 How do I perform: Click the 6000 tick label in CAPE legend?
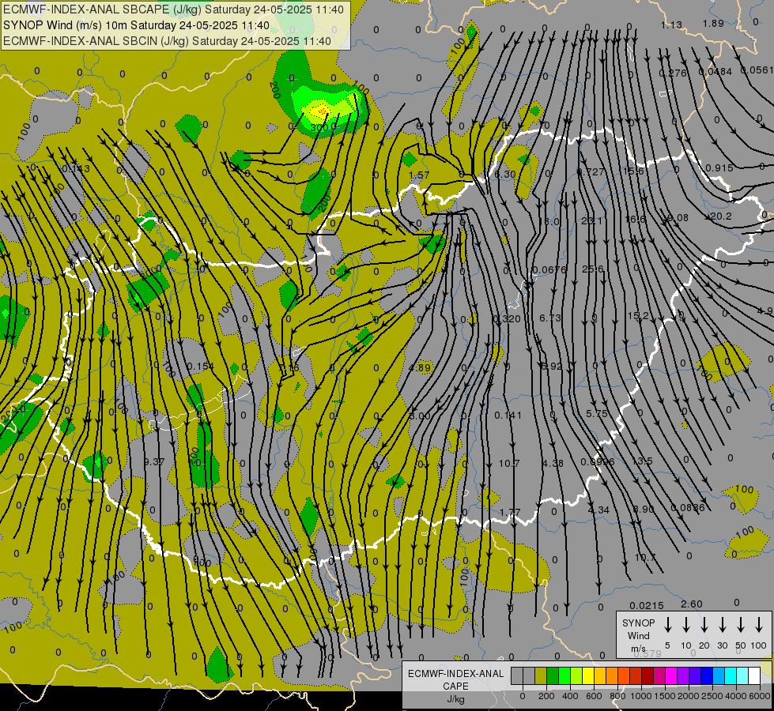[761, 696]
